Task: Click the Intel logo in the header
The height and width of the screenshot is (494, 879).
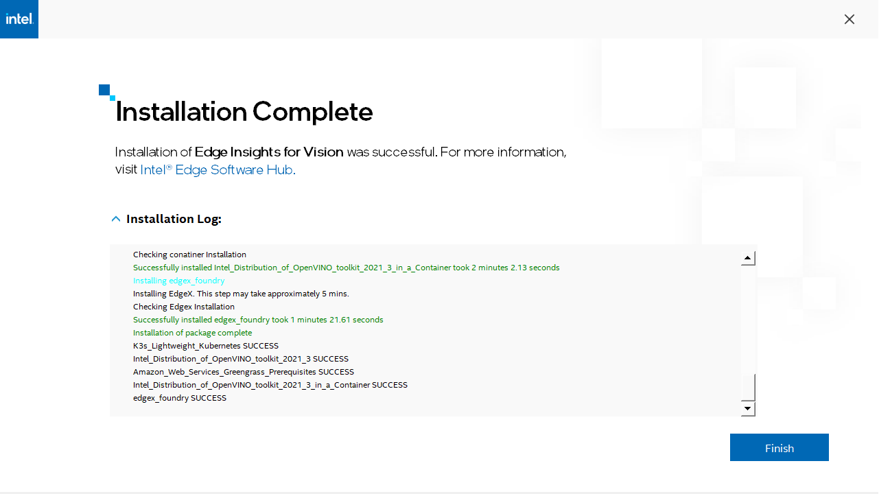Action: (x=19, y=19)
